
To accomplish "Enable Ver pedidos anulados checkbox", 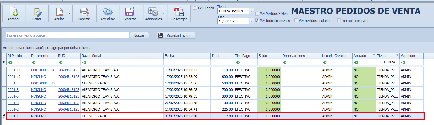I will [296, 21].
